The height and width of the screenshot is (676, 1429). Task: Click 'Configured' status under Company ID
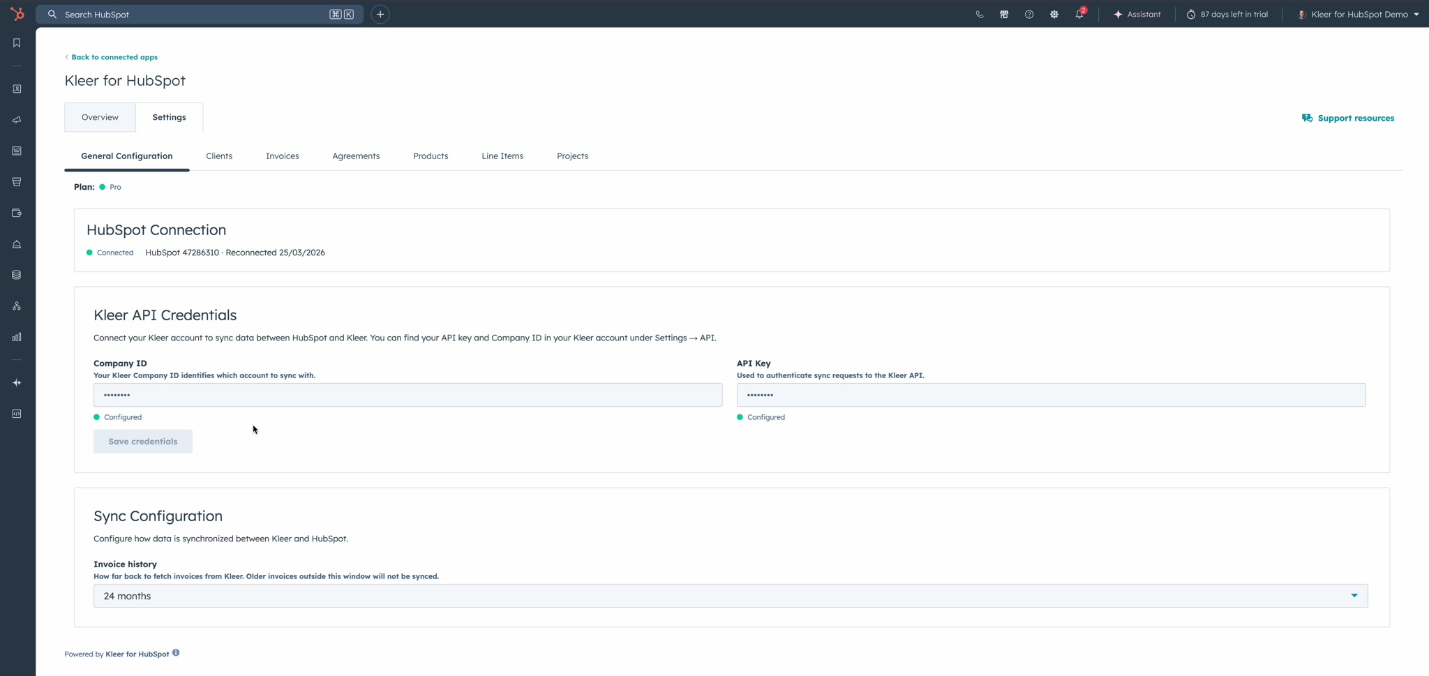(123, 417)
